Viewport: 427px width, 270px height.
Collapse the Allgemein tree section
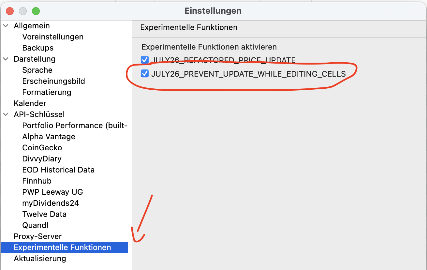point(6,26)
